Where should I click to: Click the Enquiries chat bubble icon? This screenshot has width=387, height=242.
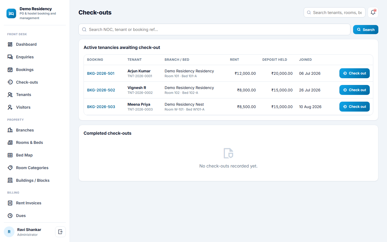[10, 57]
